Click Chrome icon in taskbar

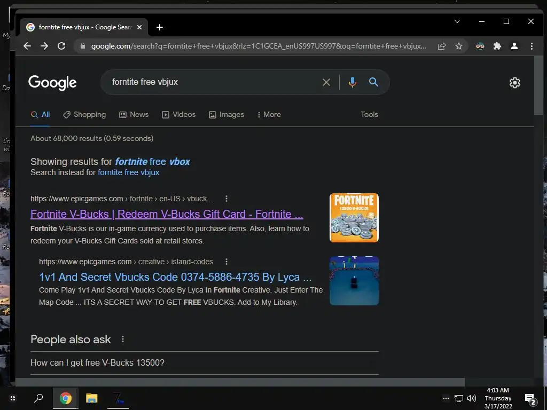click(x=65, y=398)
